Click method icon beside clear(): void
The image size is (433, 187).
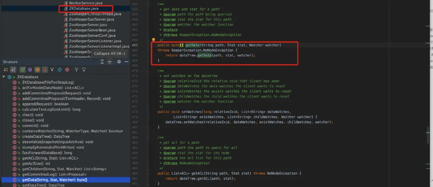(x=15, y=115)
